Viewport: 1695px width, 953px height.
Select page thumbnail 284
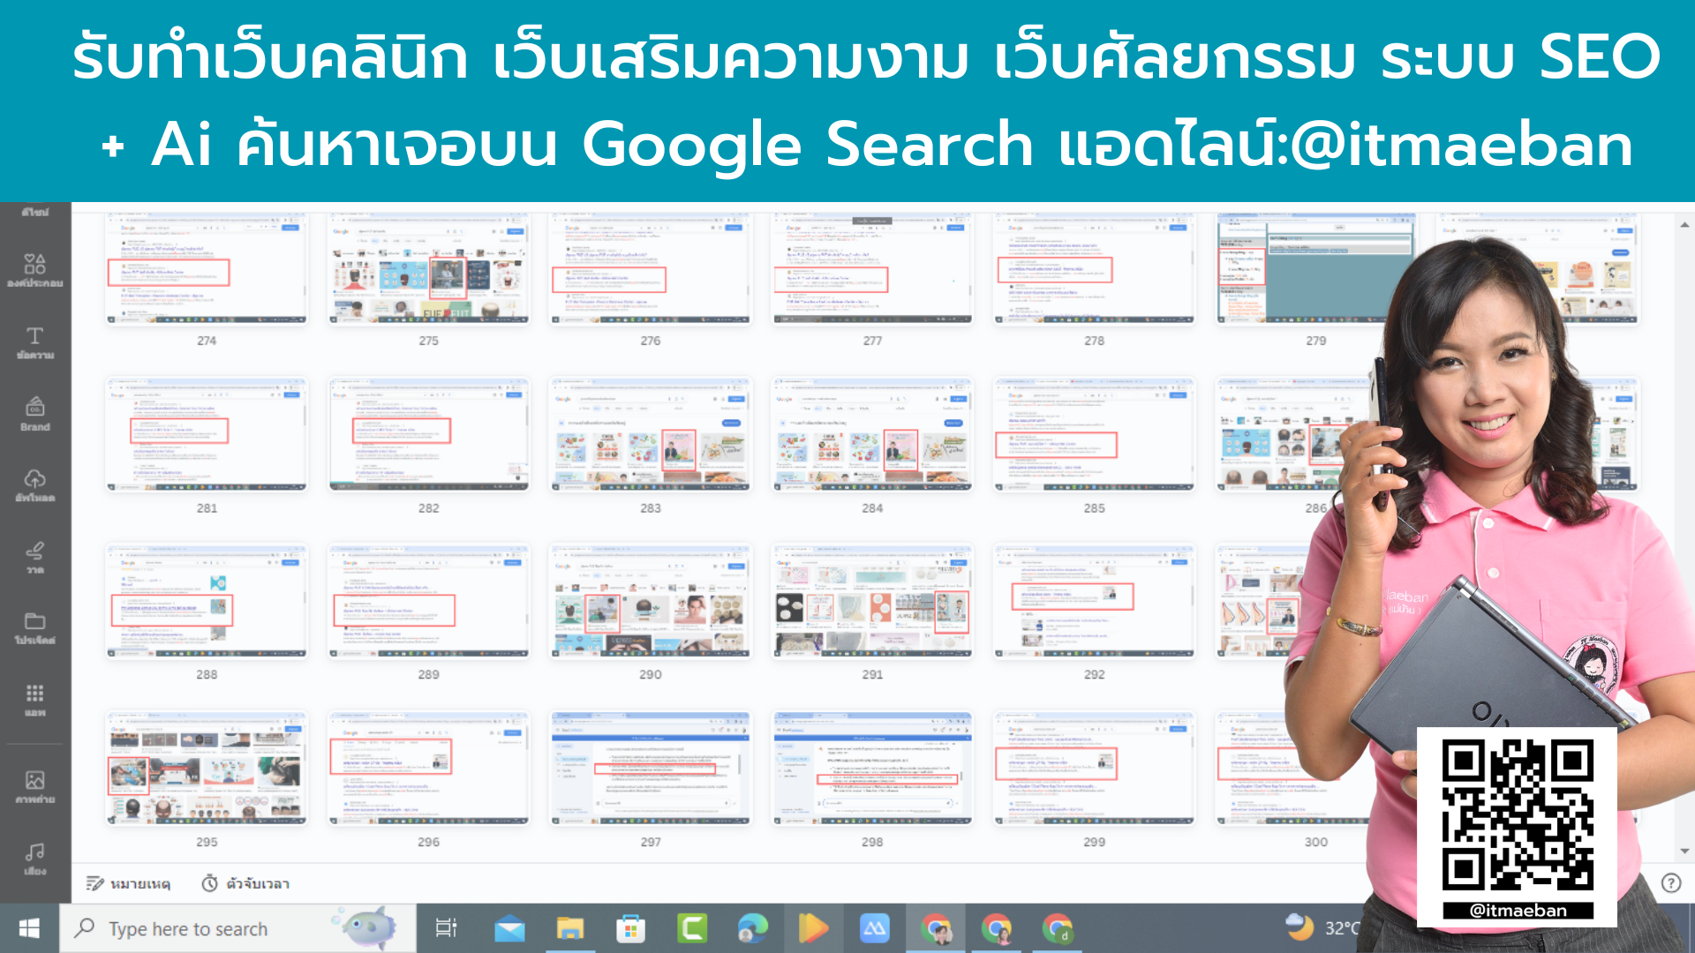872,435
